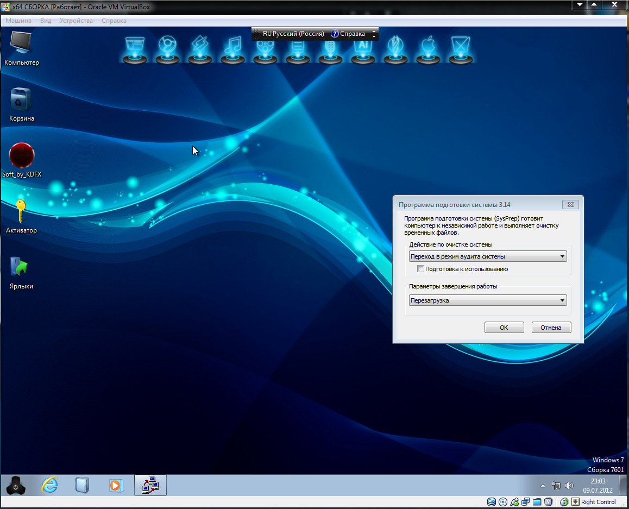Select the Ярлыки desktop icon
This screenshot has width=629, height=509.
point(21,273)
